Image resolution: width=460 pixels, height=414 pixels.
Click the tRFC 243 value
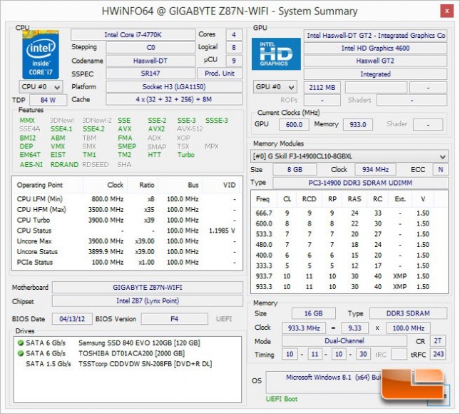tap(439, 354)
